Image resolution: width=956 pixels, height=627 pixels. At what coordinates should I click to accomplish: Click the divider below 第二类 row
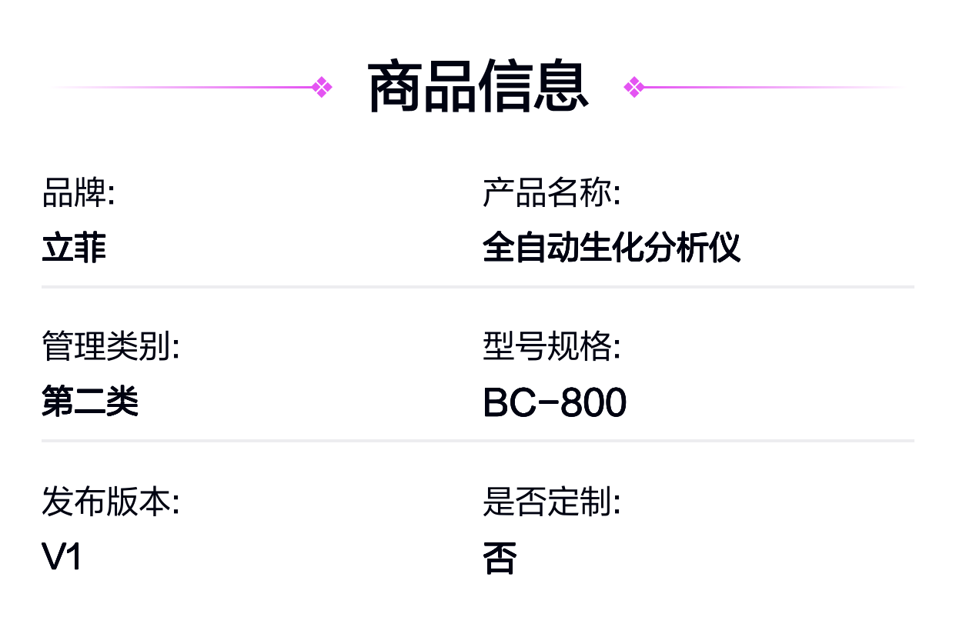tap(478, 441)
